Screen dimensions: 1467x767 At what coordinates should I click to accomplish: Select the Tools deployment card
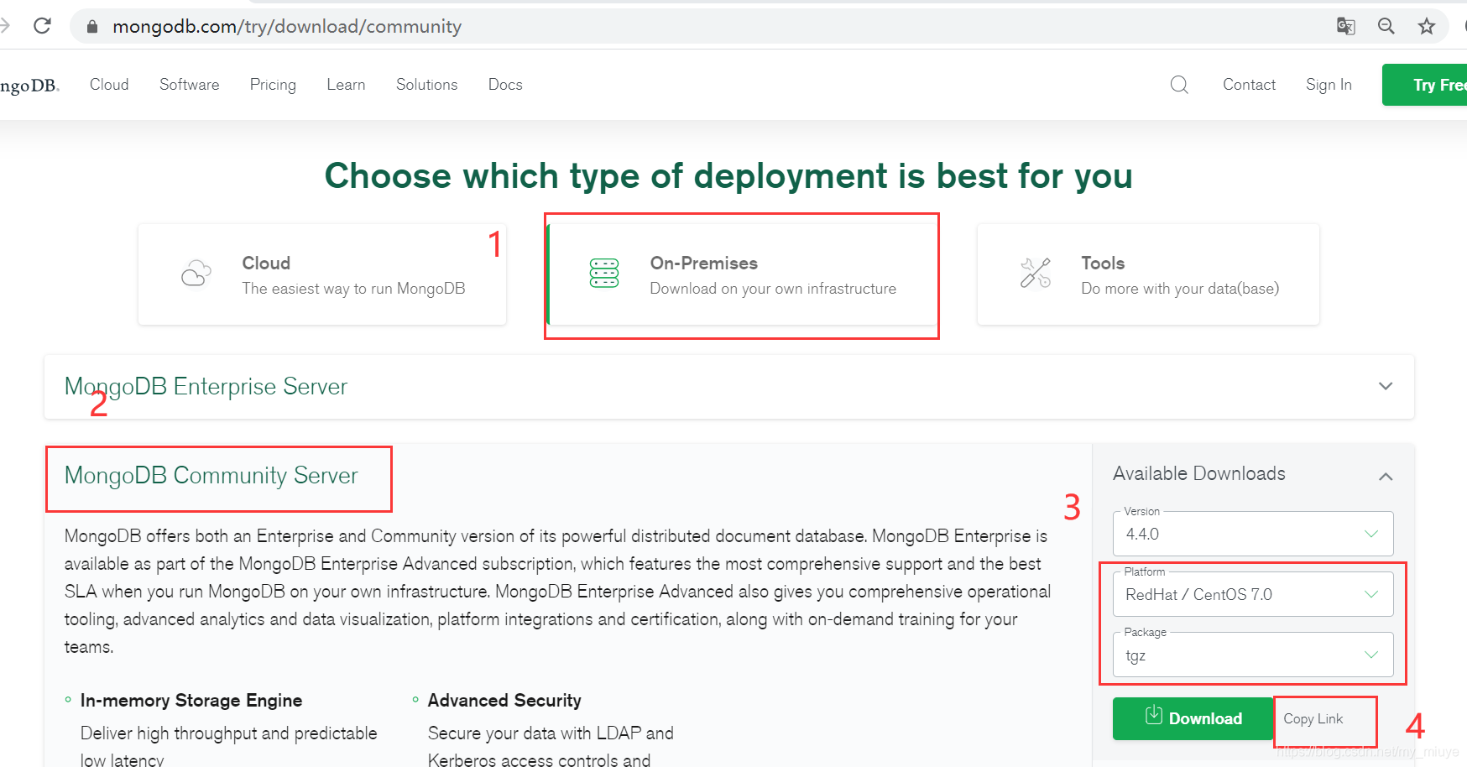1148,274
